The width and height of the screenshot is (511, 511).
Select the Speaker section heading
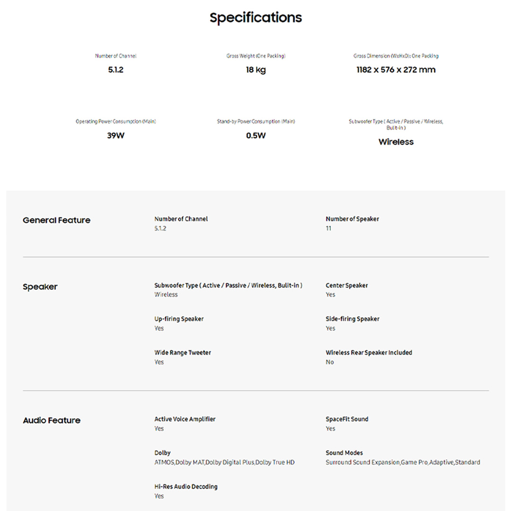pyautogui.click(x=40, y=287)
